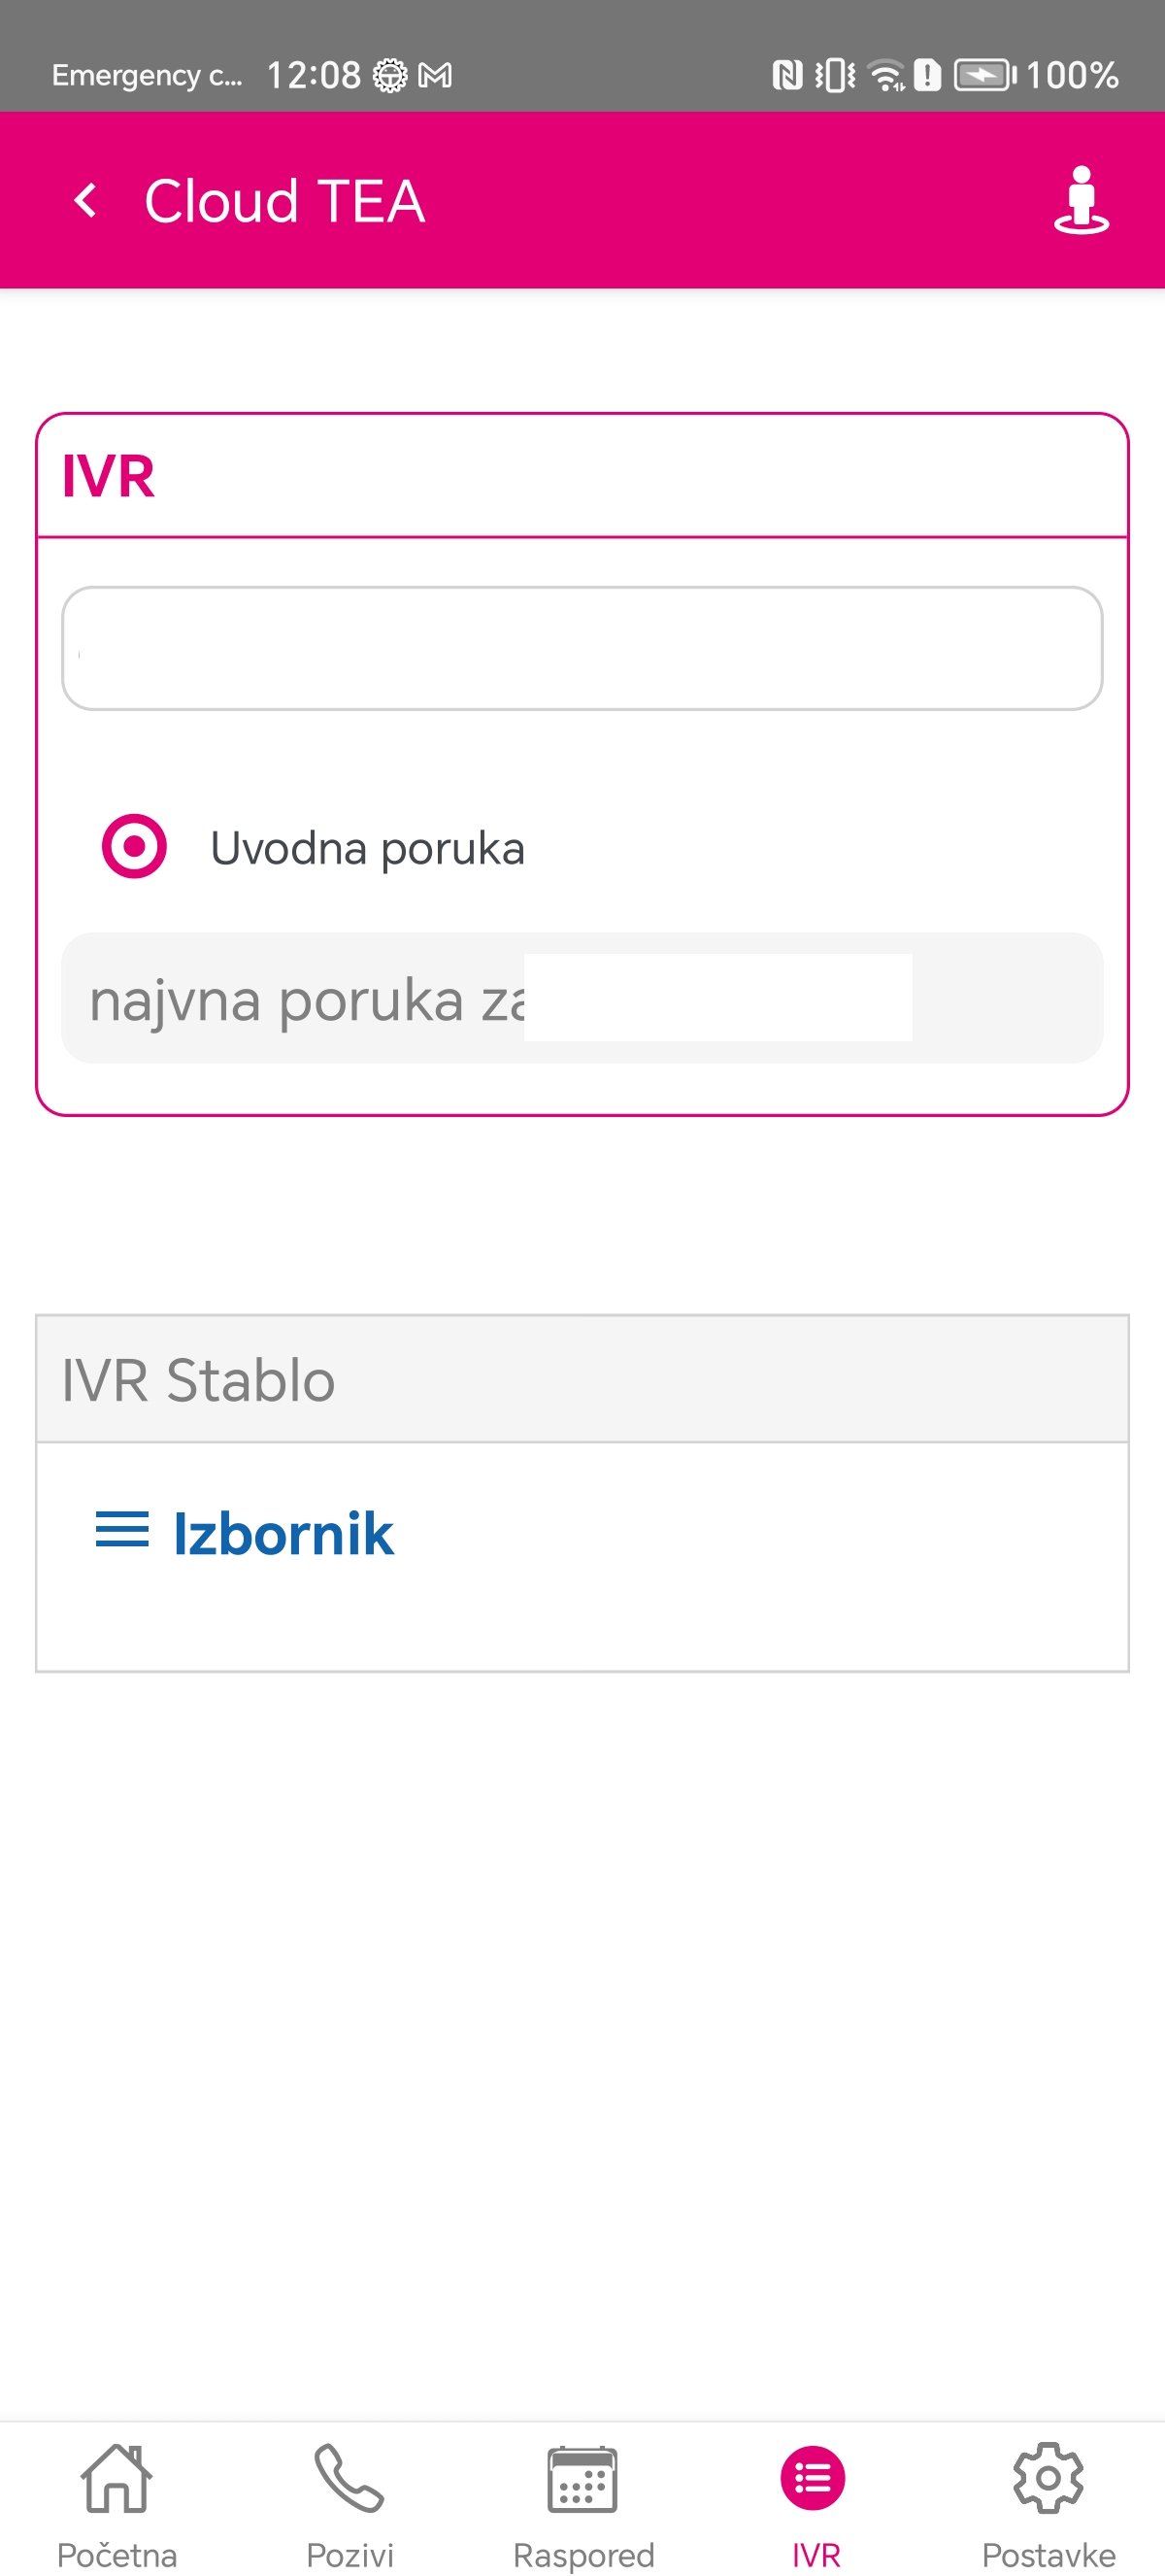Open the Raspored calendar icon

[582, 2478]
